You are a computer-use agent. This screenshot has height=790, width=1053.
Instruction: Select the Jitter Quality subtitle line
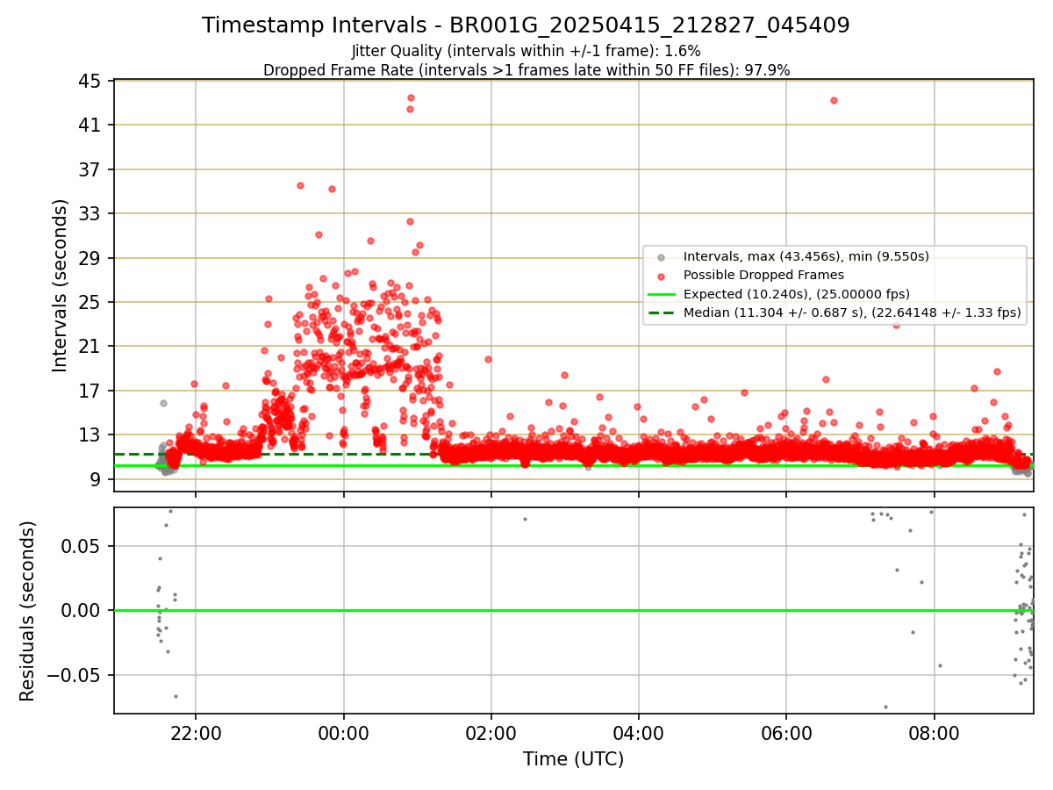[526, 51]
